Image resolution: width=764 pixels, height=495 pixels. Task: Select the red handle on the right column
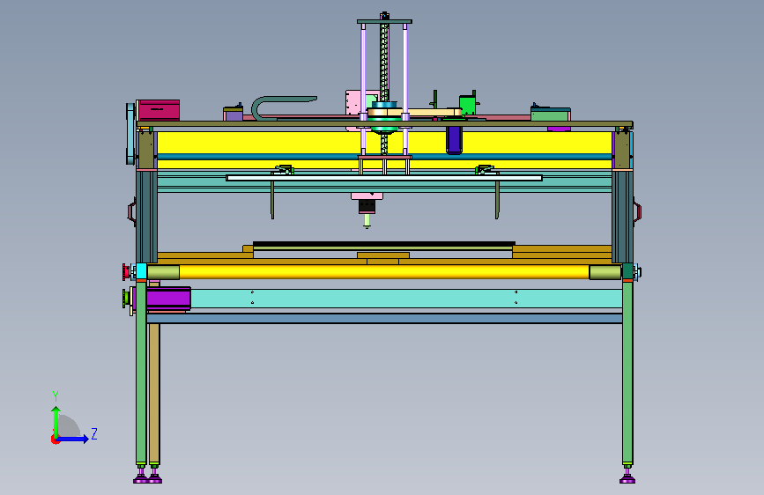click(x=637, y=211)
